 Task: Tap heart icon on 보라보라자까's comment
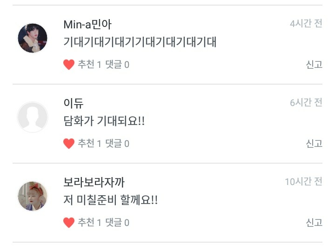(x=69, y=223)
